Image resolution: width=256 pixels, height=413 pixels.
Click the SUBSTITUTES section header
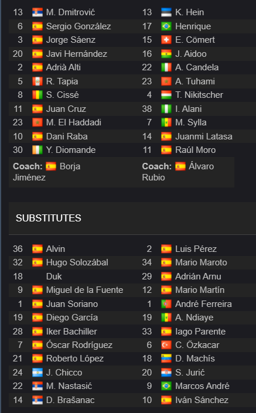[49, 218]
